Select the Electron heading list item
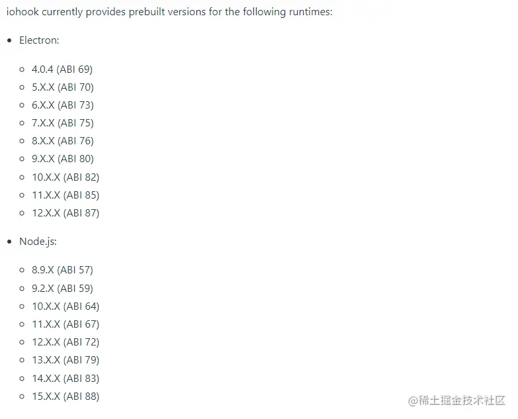Viewport: 518px width, 419px height. coord(39,40)
